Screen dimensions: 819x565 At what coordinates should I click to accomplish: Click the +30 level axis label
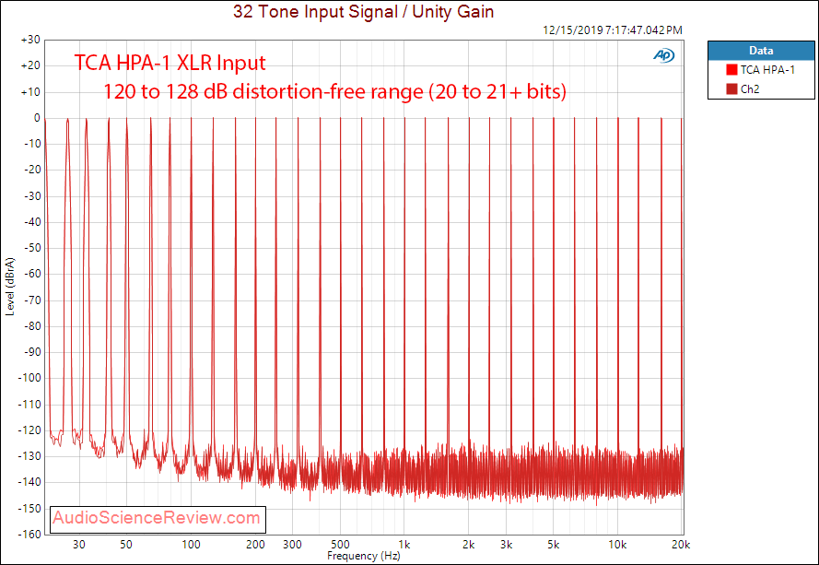(x=30, y=40)
